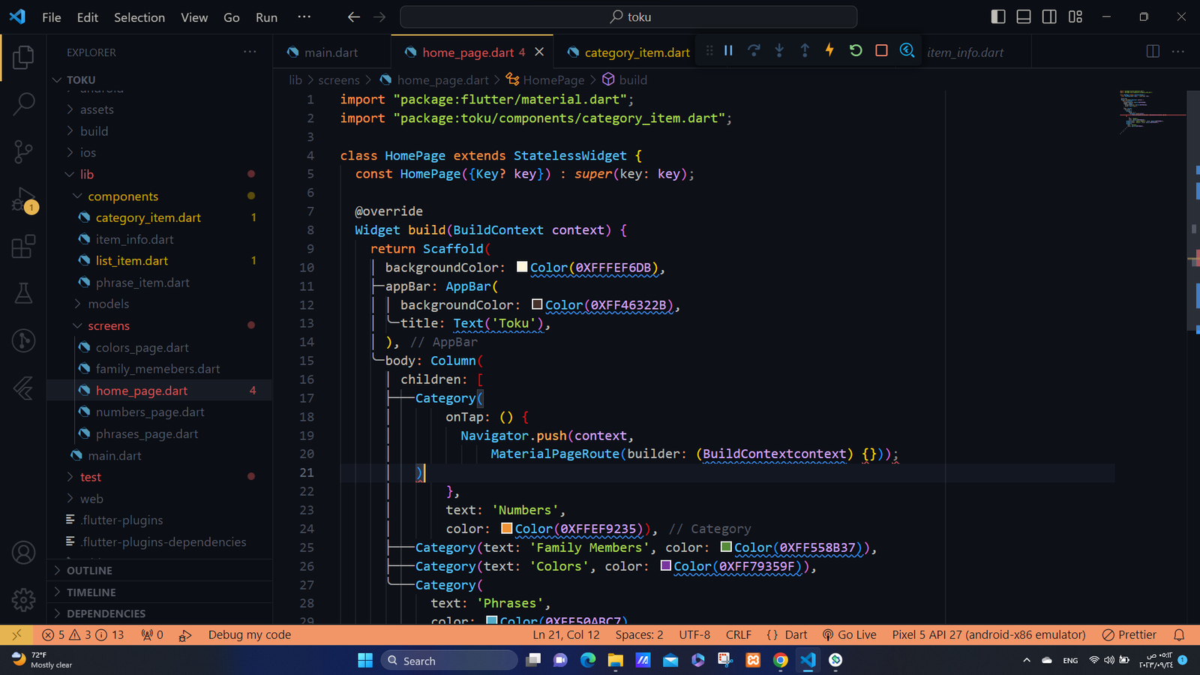Click the Search icon in activity bar
This screenshot has width=1200, height=675.
[23, 104]
